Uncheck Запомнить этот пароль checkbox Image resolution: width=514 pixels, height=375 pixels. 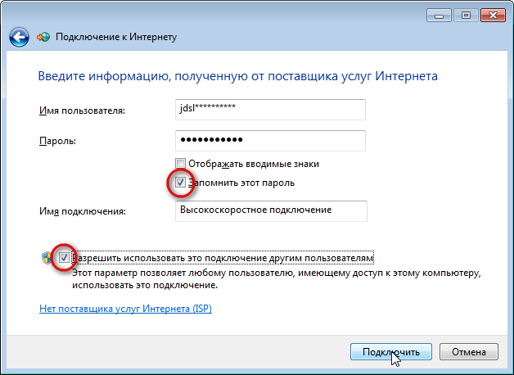tap(180, 183)
